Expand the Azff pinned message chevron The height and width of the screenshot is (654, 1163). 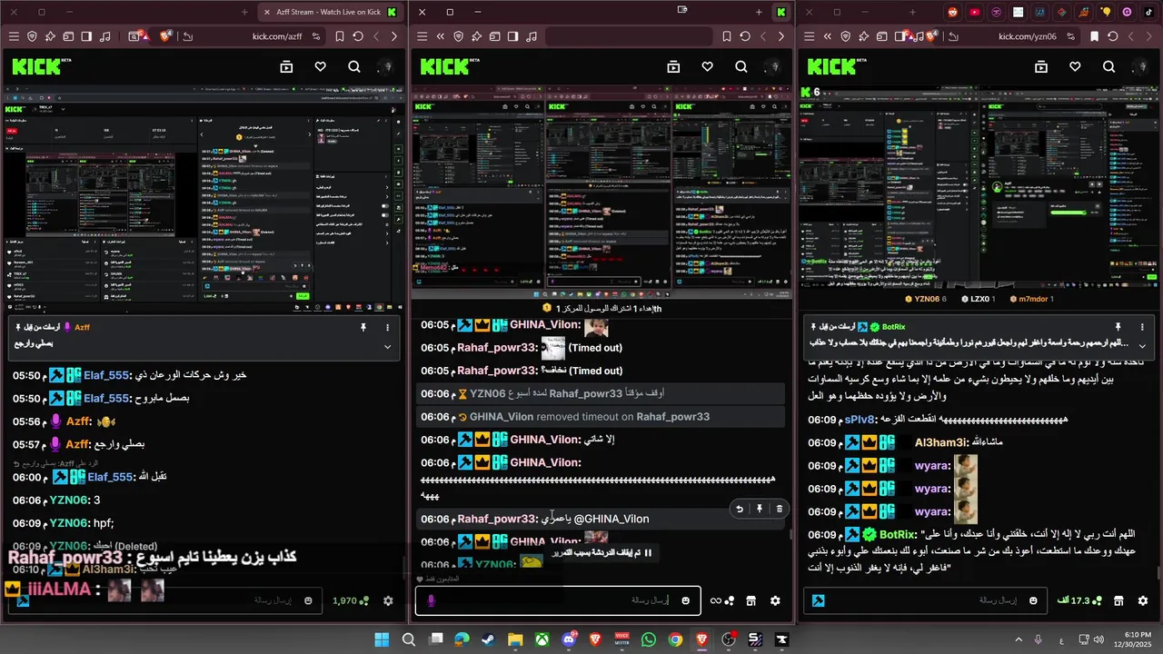click(x=388, y=346)
